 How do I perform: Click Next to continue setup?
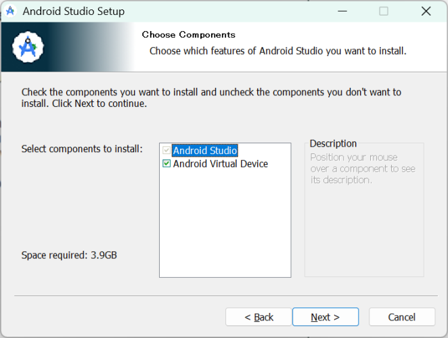[x=326, y=317]
